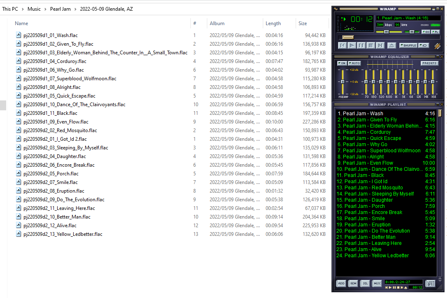
Task: Click the equalizer PREAMP slider
Action: 343,81
